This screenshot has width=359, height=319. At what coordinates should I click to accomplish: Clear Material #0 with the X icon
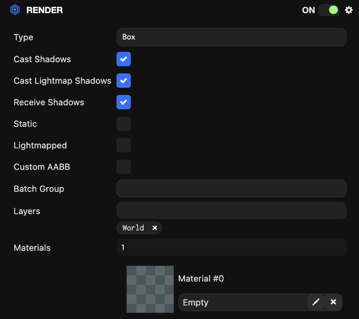(x=333, y=302)
